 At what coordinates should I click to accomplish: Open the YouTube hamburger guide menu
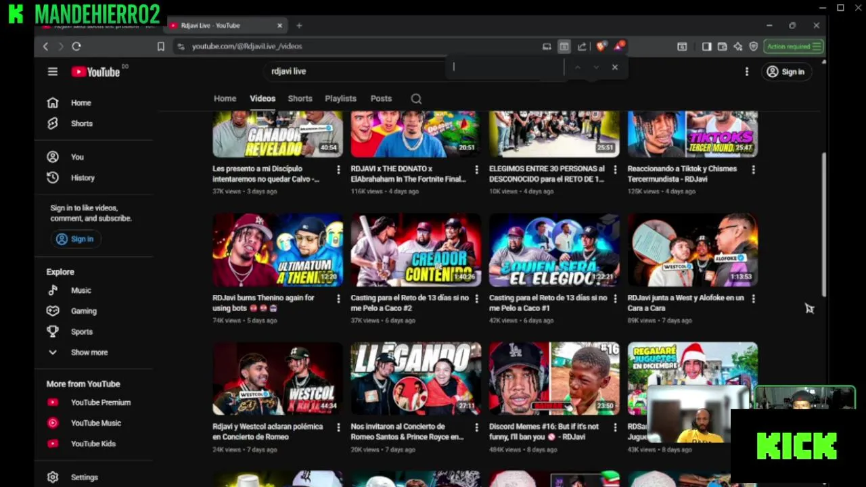click(53, 72)
